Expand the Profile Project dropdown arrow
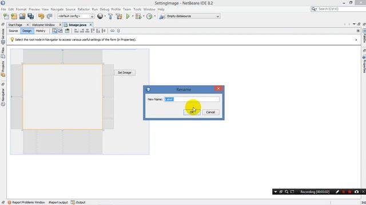The height and width of the screenshot is (205, 366). click(x=155, y=17)
